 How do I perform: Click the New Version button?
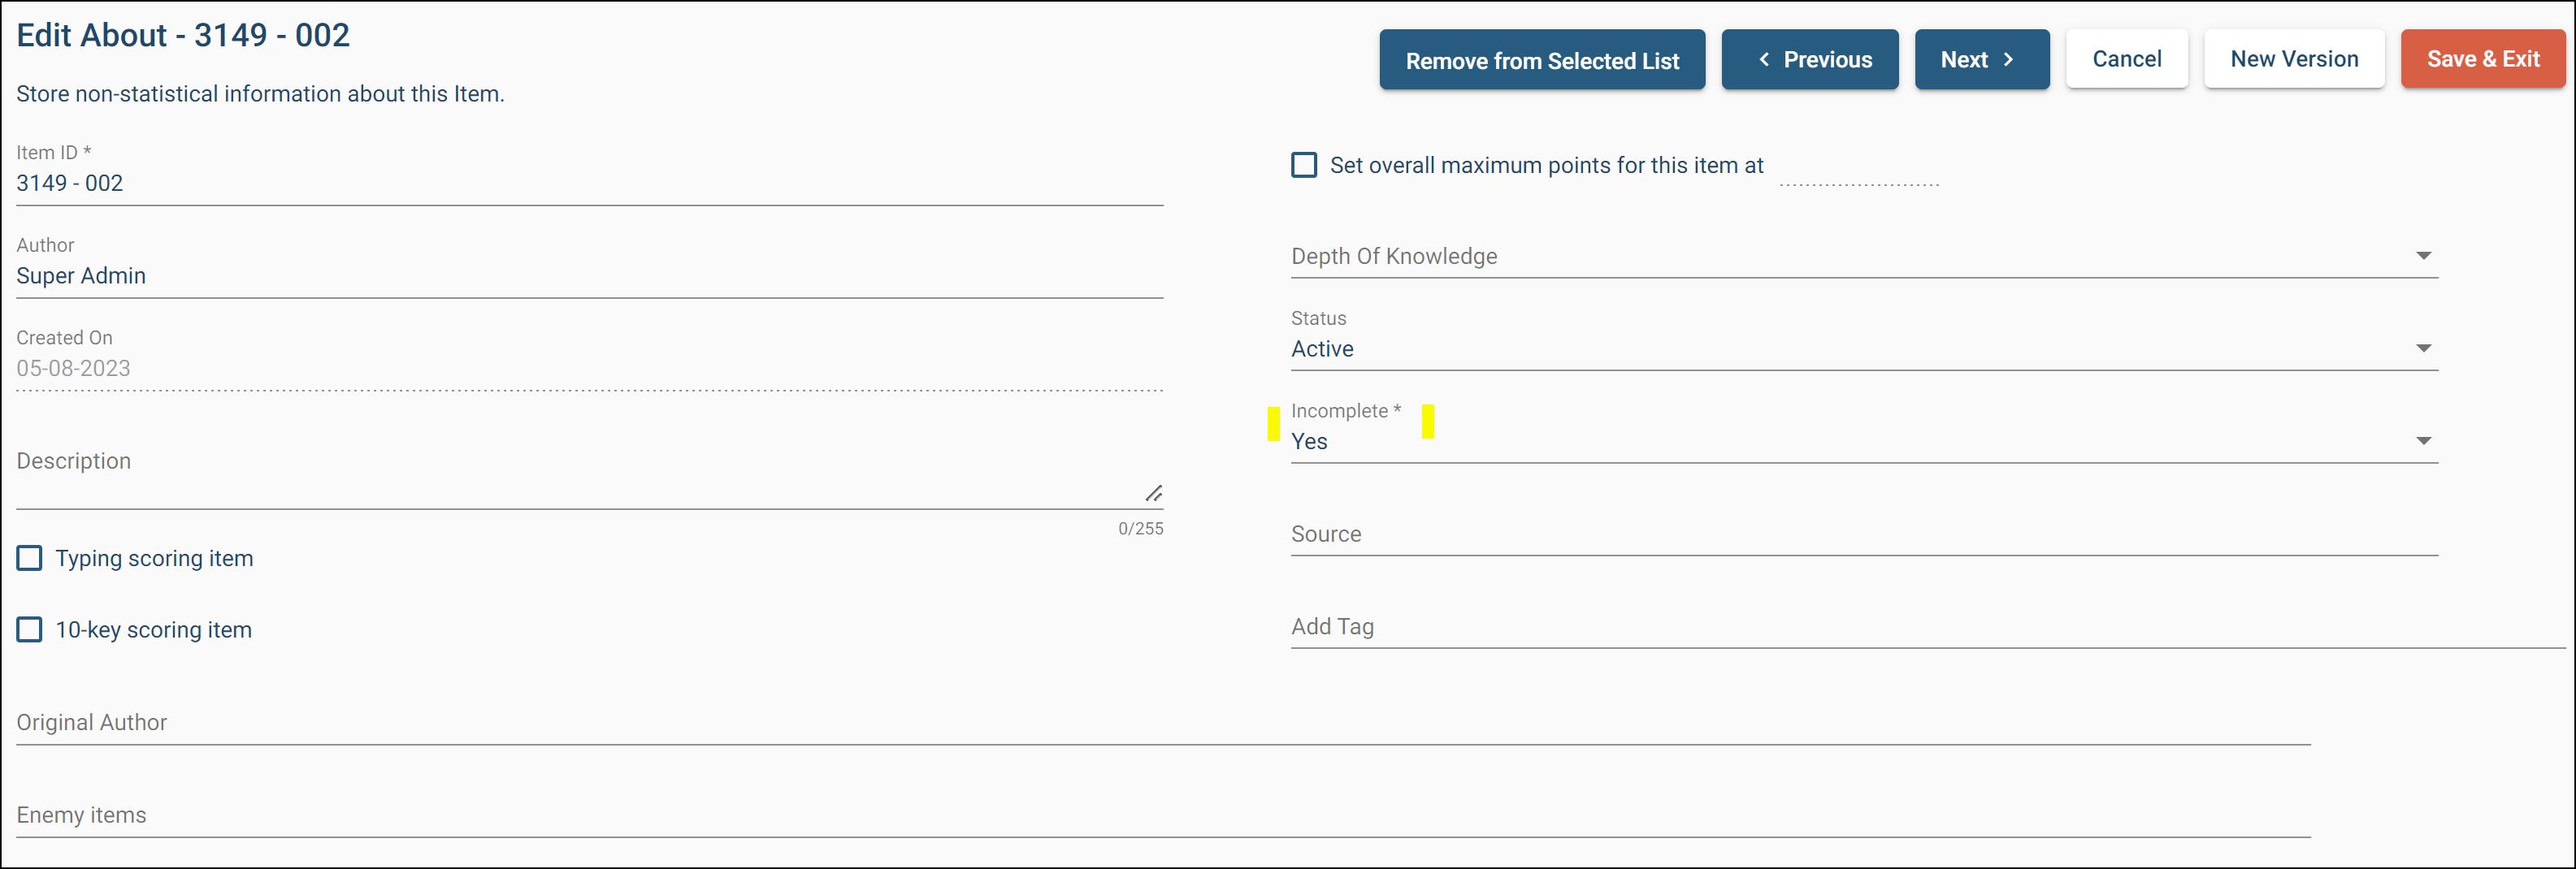pos(2294,59)
